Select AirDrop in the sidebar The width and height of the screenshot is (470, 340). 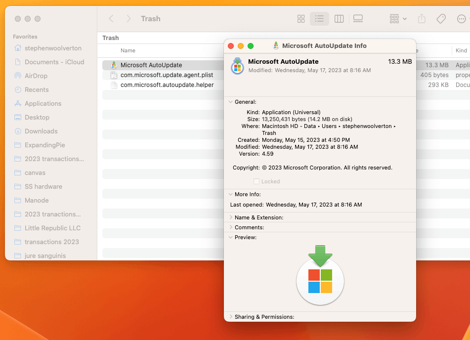[36, 76]
